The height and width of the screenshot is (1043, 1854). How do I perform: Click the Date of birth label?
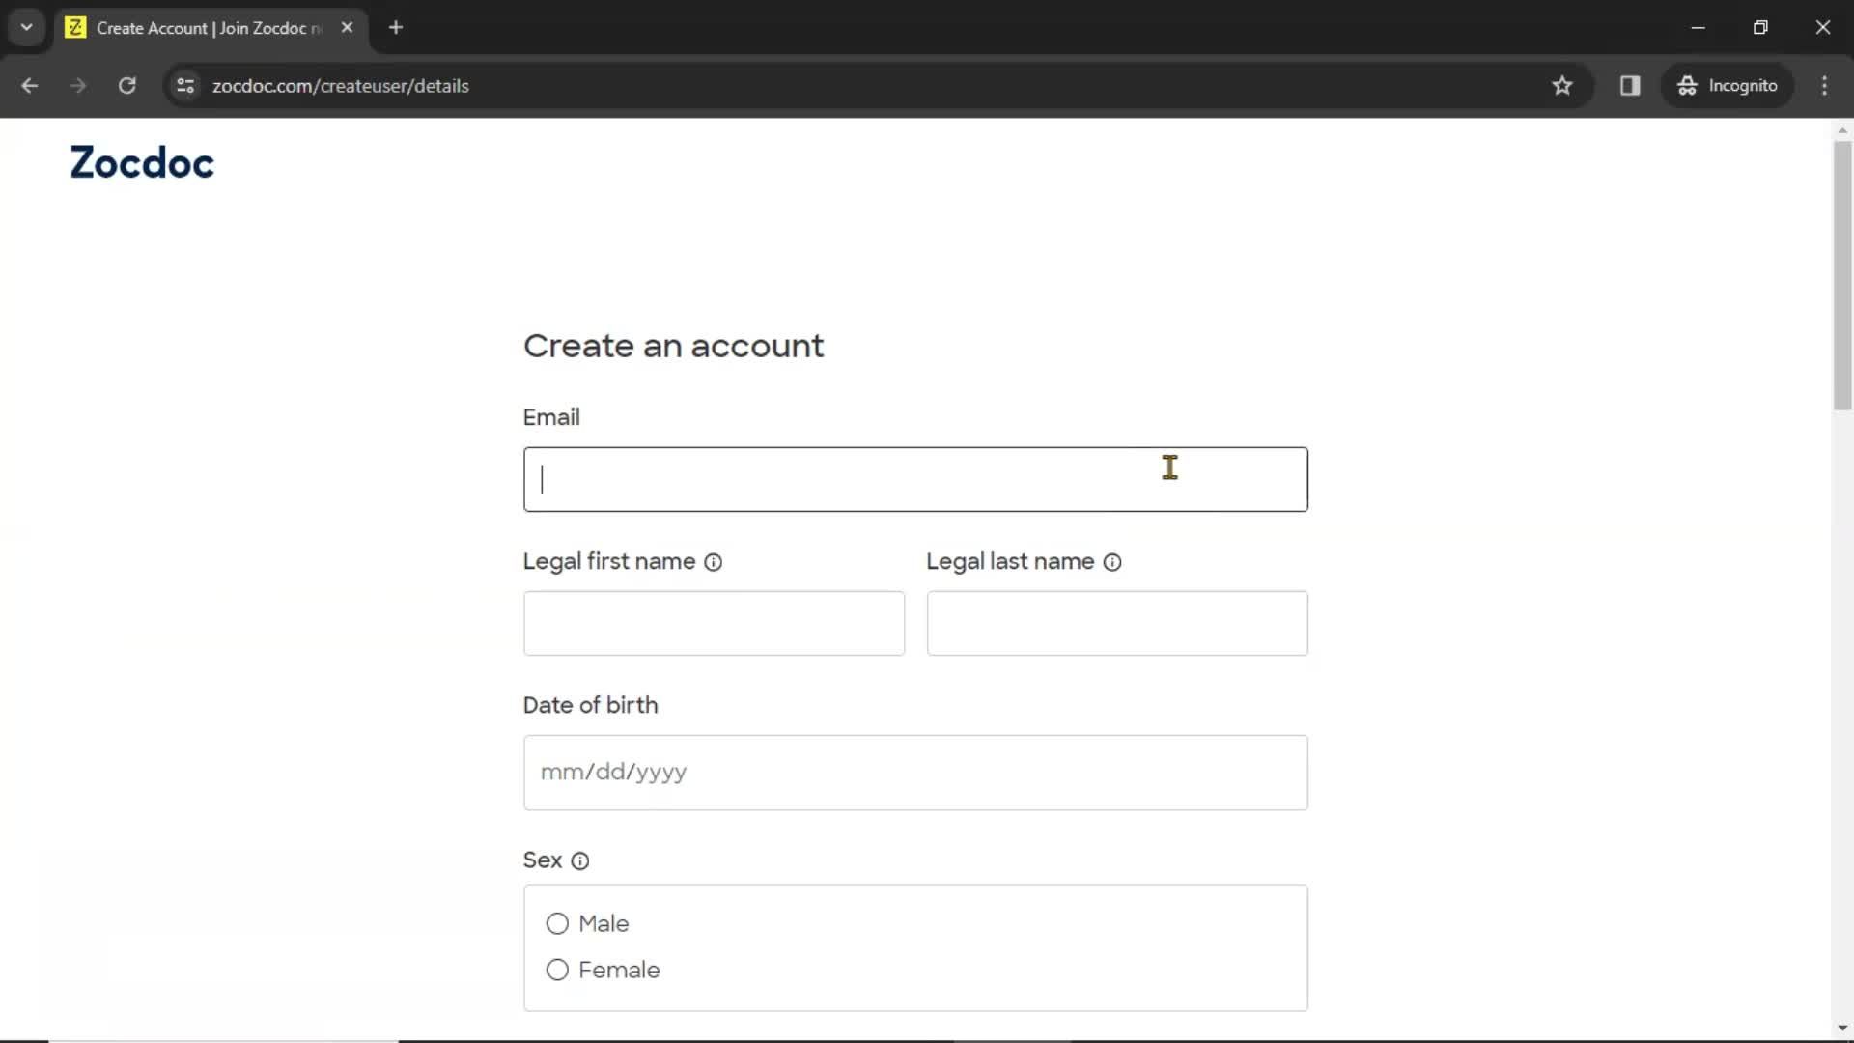pyautogui.click(x=590, y=705)
